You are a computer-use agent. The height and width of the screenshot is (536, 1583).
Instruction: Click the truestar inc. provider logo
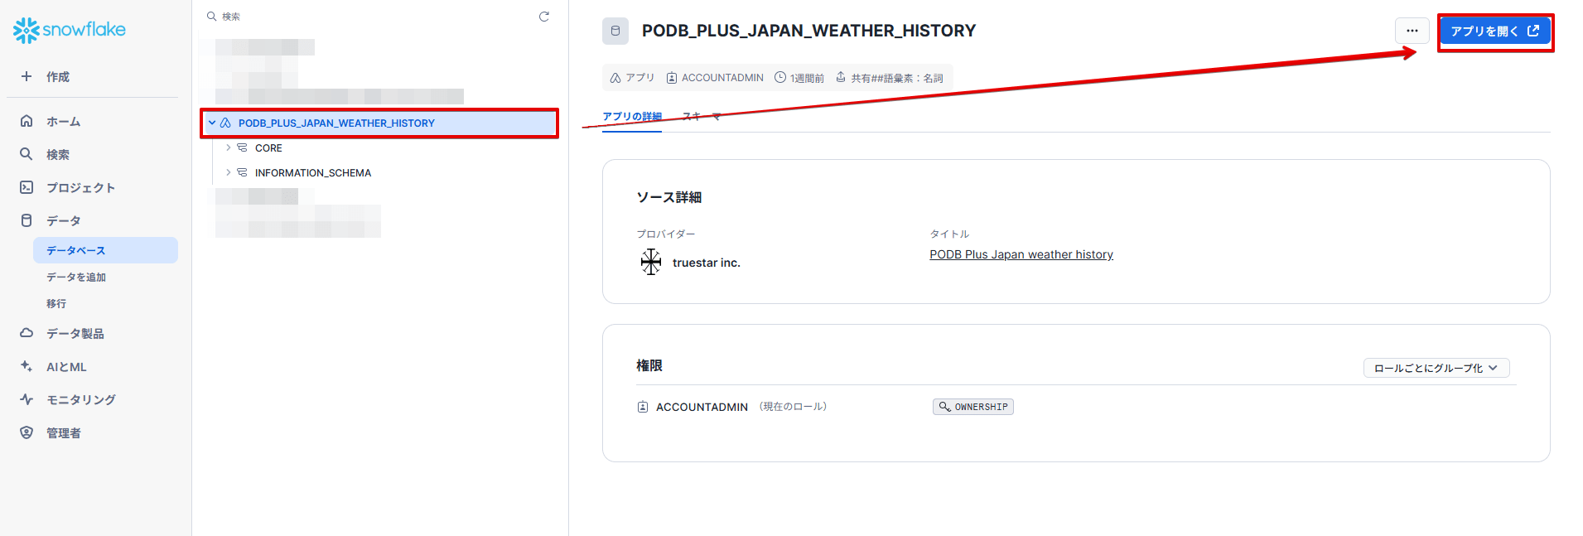click(651, 262)
